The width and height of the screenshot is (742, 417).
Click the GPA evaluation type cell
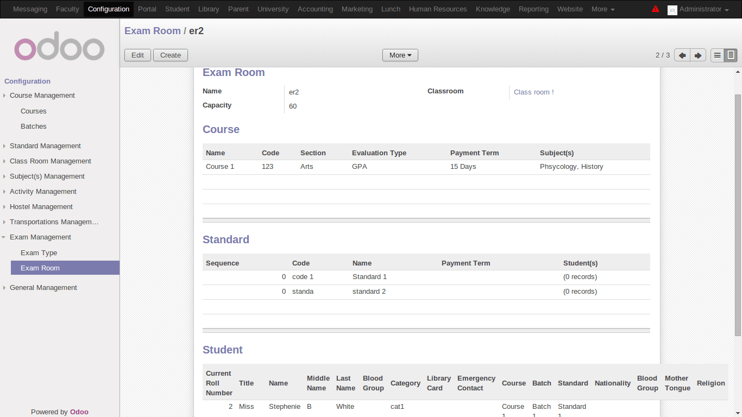[360, 167]
